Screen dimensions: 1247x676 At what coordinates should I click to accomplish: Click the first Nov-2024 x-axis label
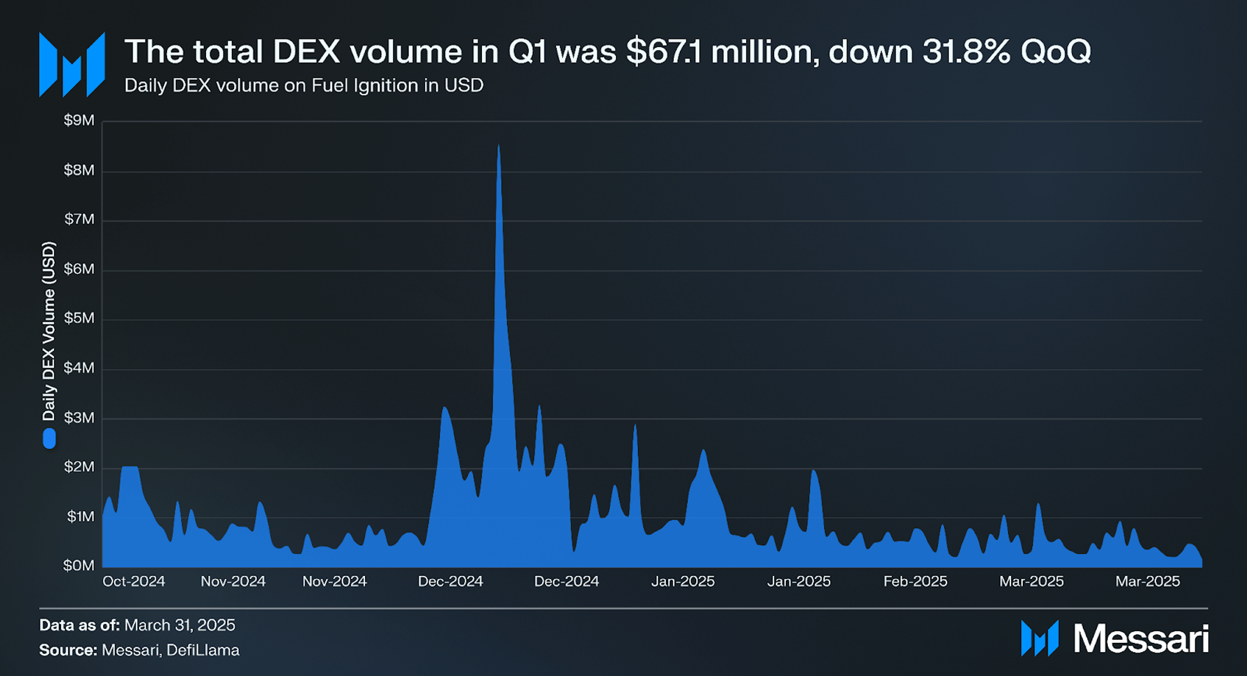233,581
